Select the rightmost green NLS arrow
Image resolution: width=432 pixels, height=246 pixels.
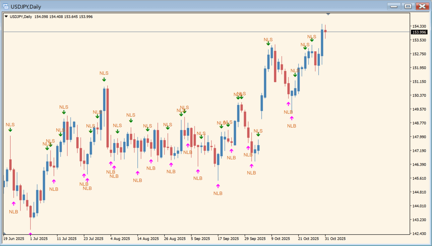(312, 40)
